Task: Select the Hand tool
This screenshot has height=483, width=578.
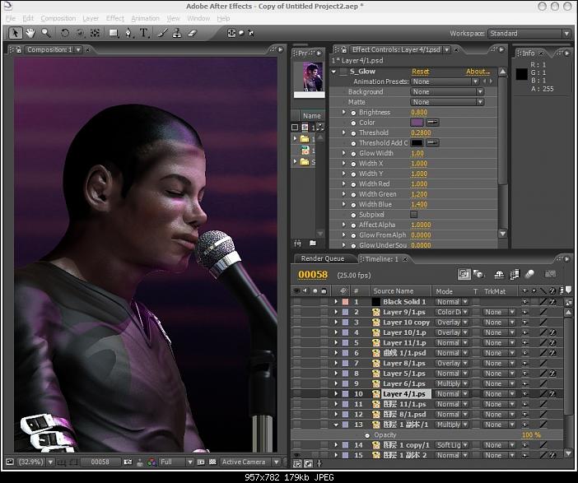Action: (30, 33)
